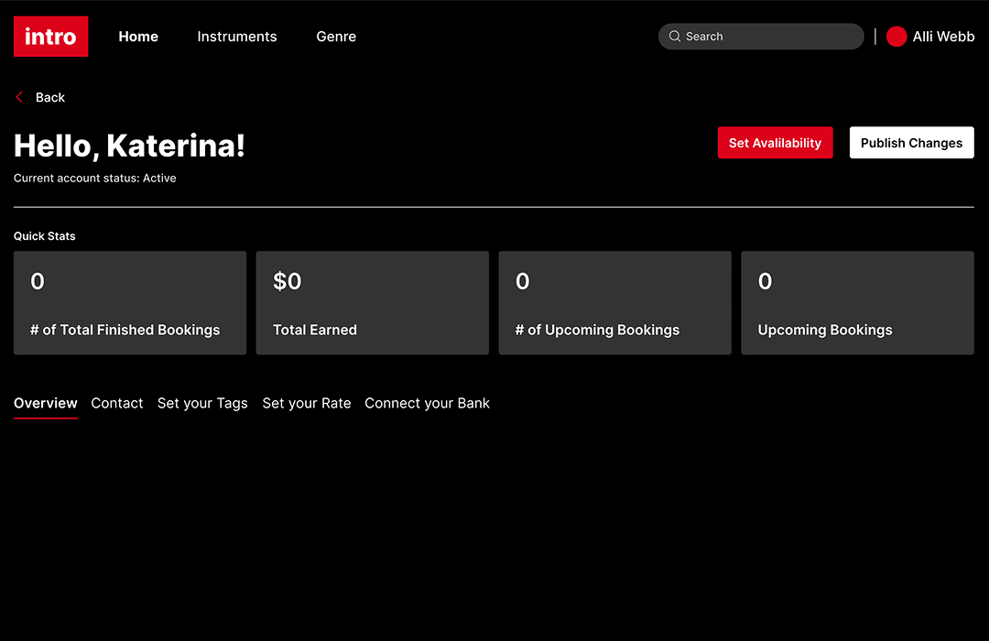Image resolution: width=989 pixels, height=641 pixels.
Task: Open the Set your Rate tab
Action: point(307,403)
